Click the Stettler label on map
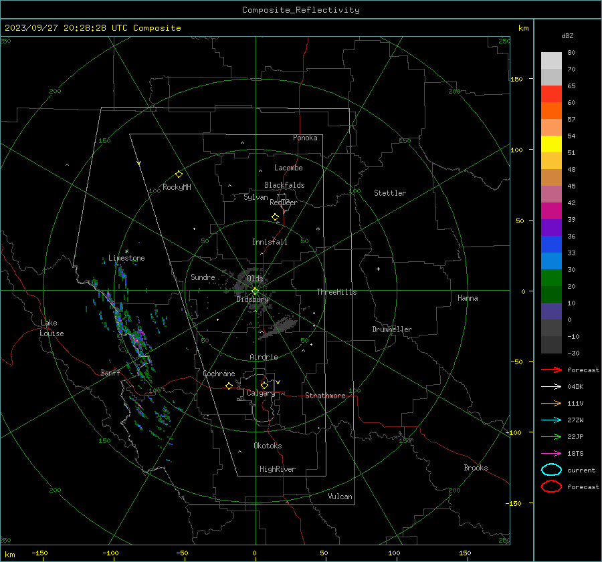 pos(390,193)
